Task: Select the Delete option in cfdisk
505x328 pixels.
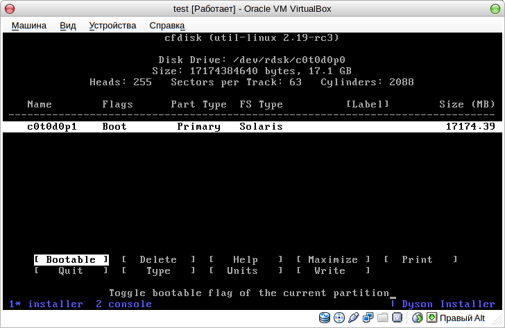Action: tap(158, 259)
